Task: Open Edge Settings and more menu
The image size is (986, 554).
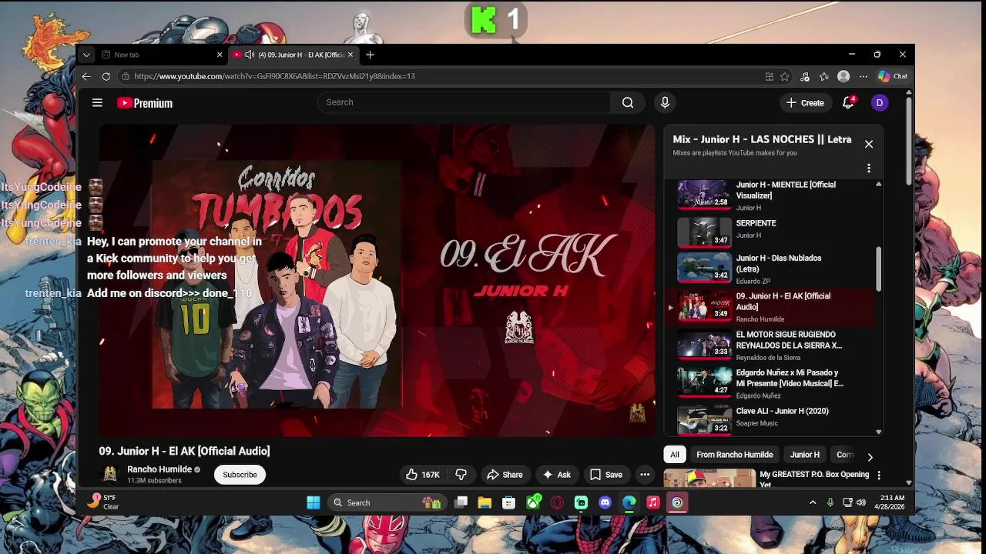Action: (864, 76)
